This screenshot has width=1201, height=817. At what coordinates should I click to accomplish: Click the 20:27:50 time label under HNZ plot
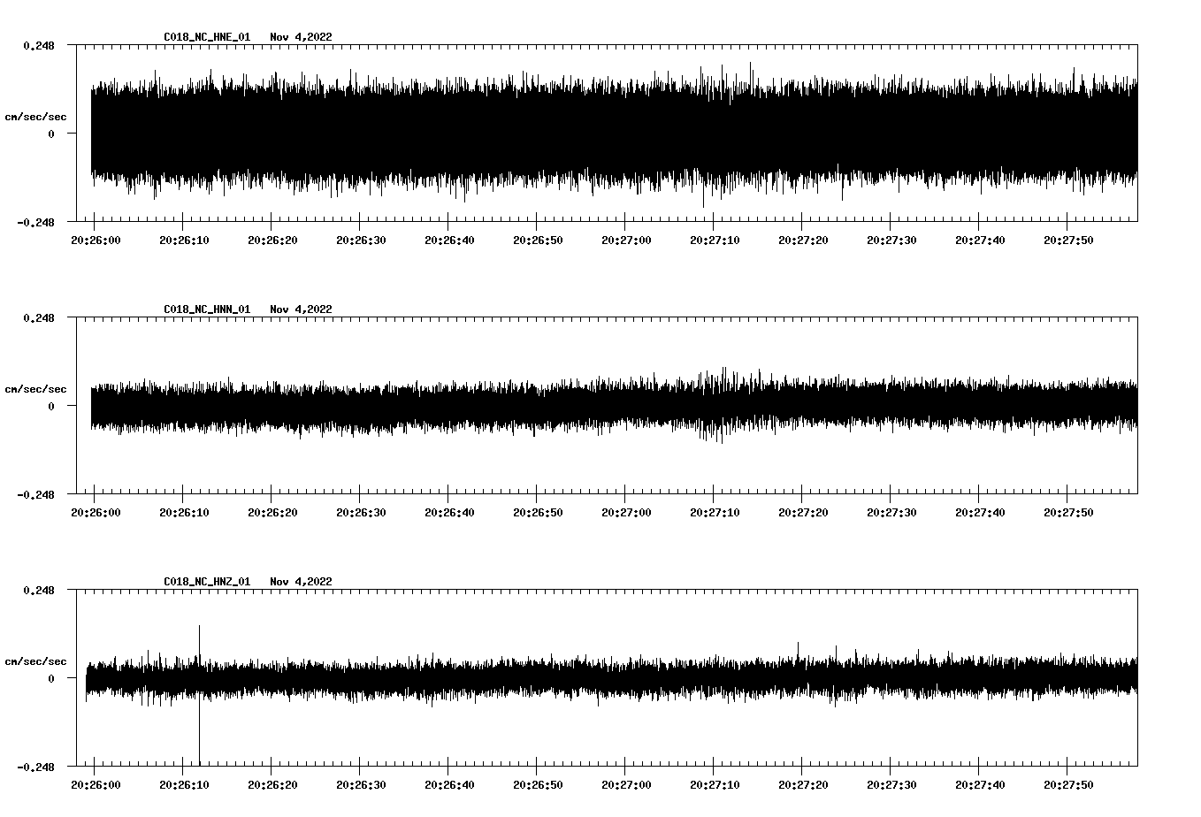click(1068, 785)
